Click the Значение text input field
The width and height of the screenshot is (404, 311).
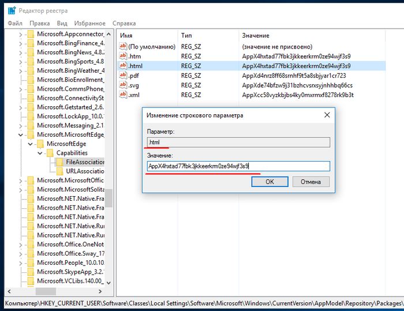coord(238,166)
